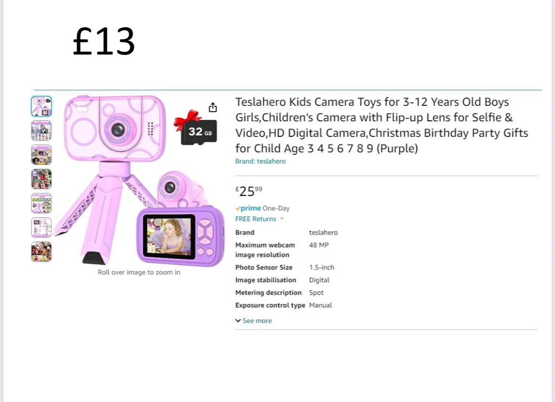Select the sixth product thumbnail

coord(41,228)
